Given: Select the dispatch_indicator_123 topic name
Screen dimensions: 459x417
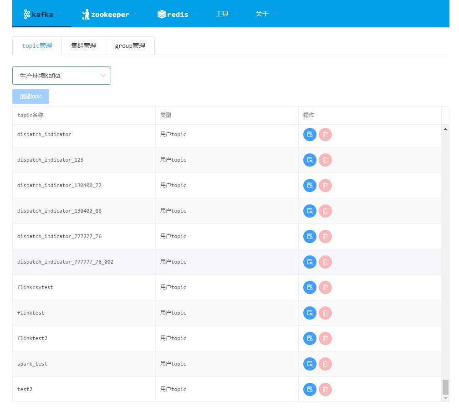Looking at the screenshot, I should (51, 160).
